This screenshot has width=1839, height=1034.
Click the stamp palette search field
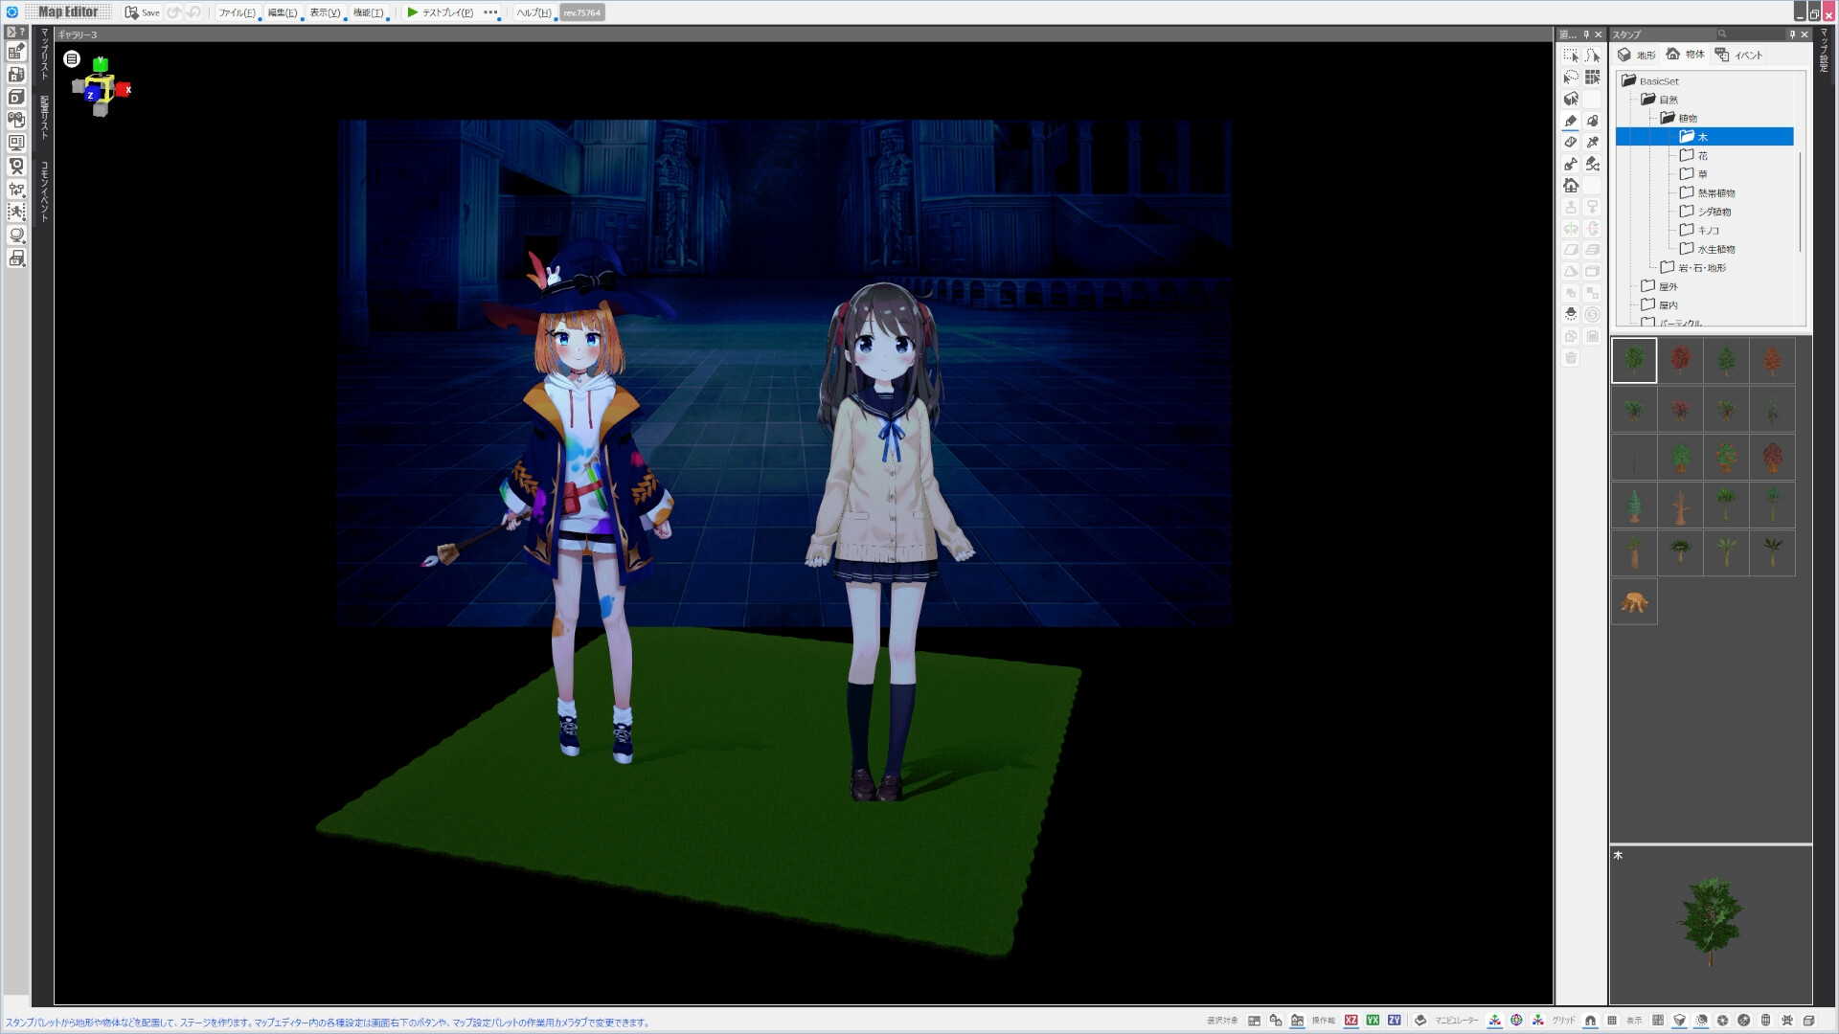[1751, 34]
